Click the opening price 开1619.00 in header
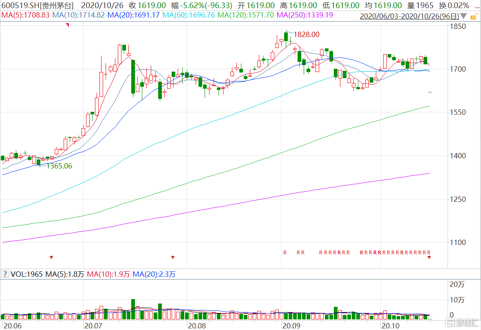Screen dimensions: 481x330 256,6
